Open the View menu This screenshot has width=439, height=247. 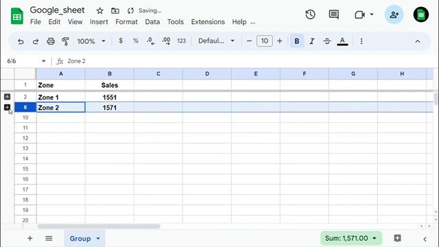coord(75,22)
